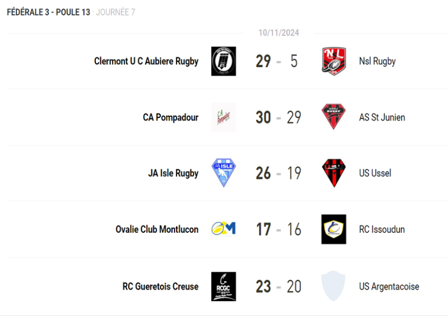
Task: View the 17 - 16 match result
Action: click(x=279, y=229)
